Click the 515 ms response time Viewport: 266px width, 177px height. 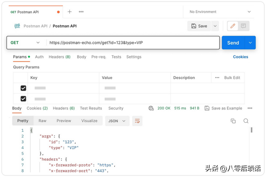point(180,108)
